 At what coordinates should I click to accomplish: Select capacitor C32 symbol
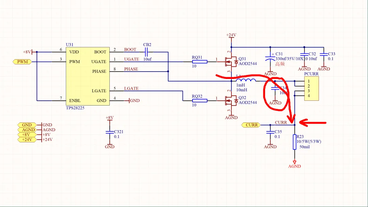[x=304, y=54]
